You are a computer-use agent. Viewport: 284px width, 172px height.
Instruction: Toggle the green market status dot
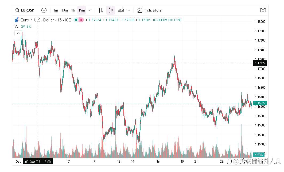click(x=76, y=20)
